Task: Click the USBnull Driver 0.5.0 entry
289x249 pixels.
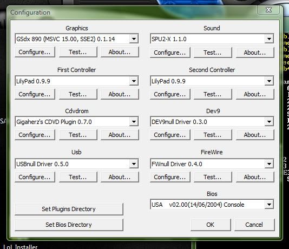Action: pos(42,164)
